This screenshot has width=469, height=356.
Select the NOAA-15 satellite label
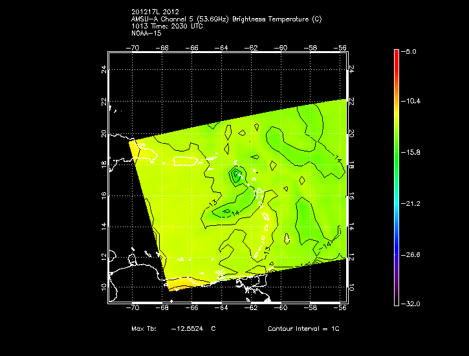point(146,33)
